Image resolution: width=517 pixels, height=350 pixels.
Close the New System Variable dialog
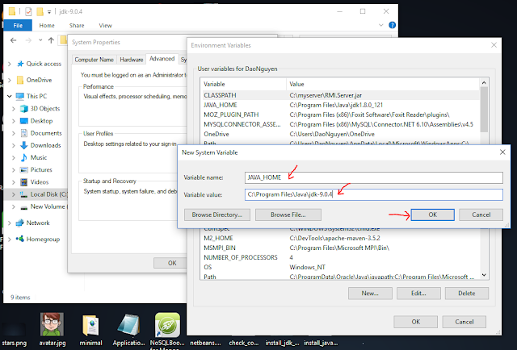(502, 152)
